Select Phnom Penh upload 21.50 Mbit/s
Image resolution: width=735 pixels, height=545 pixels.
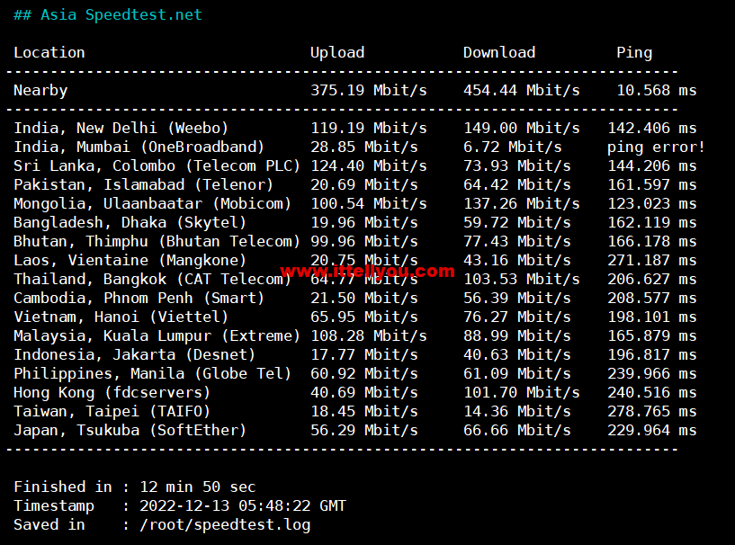click(x=364, y=298)
